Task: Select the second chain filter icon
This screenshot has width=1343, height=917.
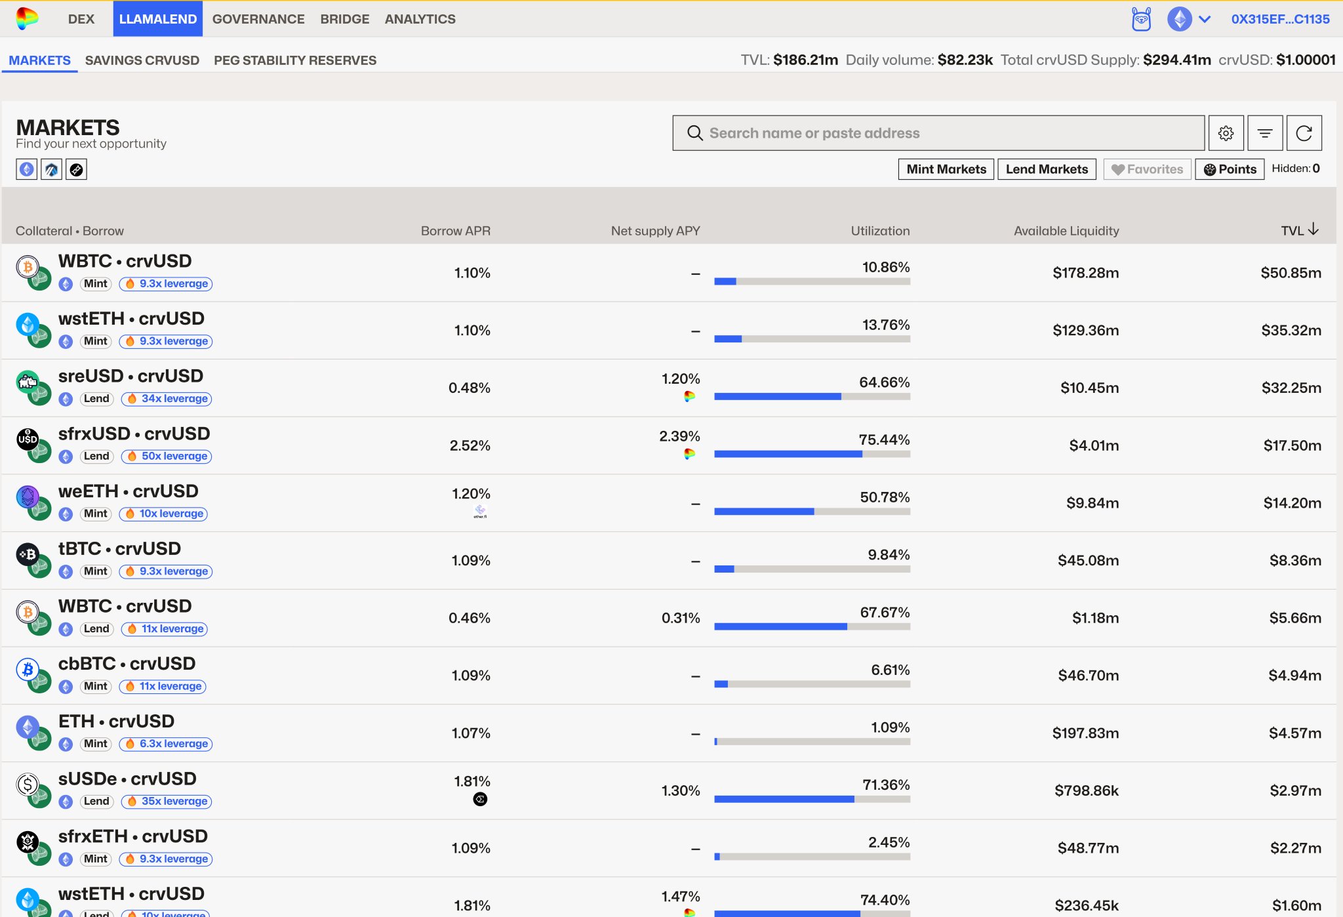Action: pyautogui.click(x=51, y=169)
